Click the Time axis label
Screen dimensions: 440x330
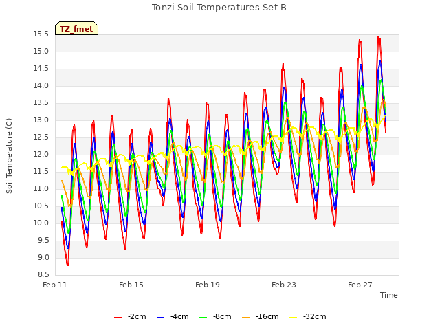tap(389, 295)
